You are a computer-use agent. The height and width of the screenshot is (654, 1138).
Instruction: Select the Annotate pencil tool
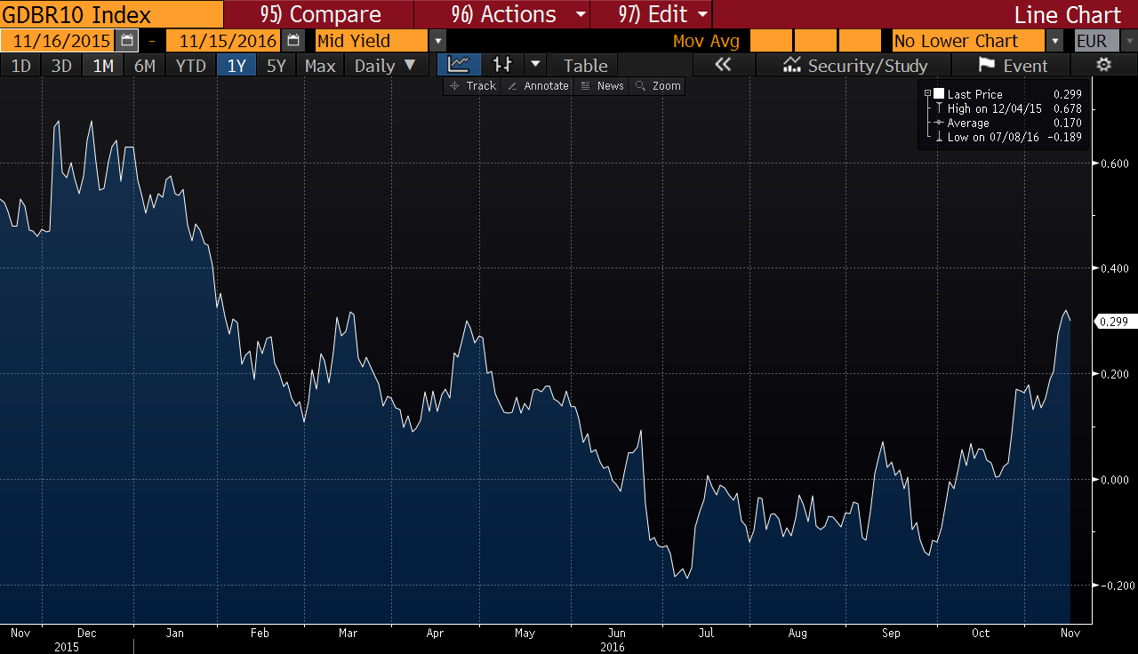pyautogui.click(x=539, y=86)
